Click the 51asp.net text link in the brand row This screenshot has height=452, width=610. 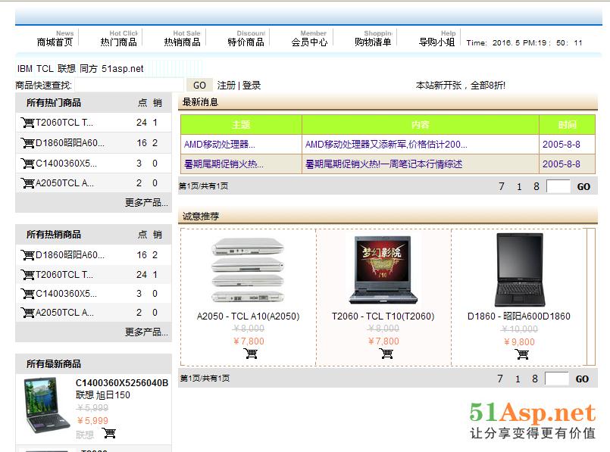[x=123, y=69]
